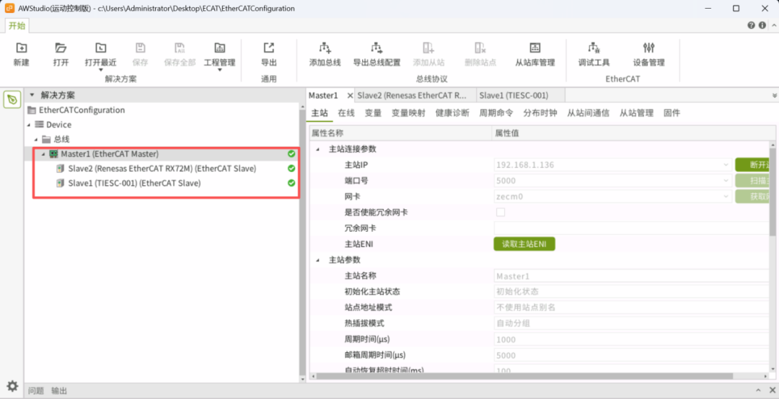Viewport: 779px width, 399px height.
Task: Click the 添加总线 add bus icon
Action: click(x=325, y=48)
